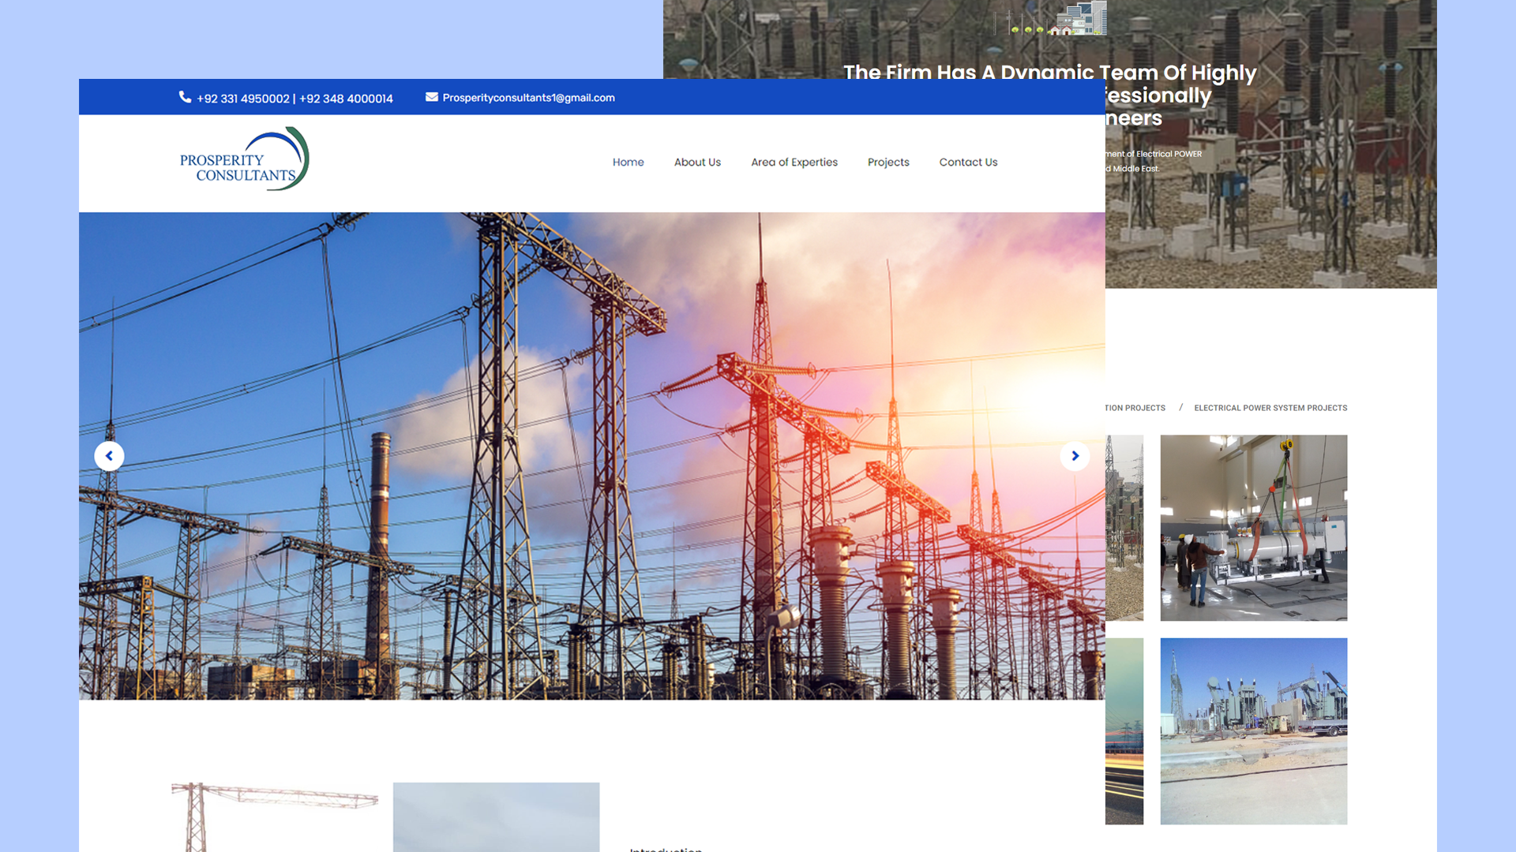This screenshot has height=852, width=1516.
Task: Click the envelope email icon
Action: [x=432, y=97]
